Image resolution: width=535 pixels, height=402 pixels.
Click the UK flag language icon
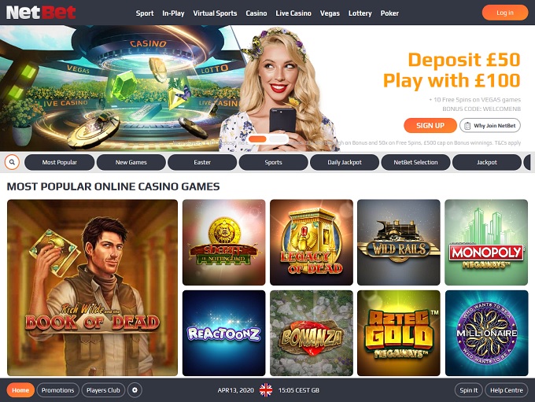point(266,390)
